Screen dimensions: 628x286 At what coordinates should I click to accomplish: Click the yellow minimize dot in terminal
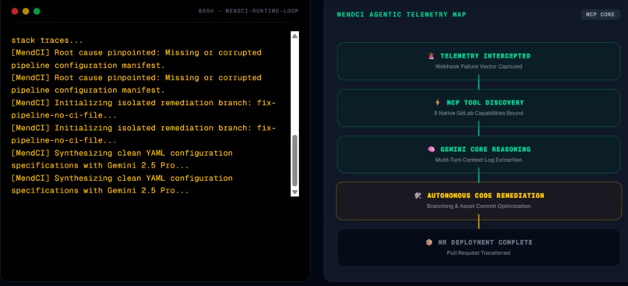click(x=26, y=11)
